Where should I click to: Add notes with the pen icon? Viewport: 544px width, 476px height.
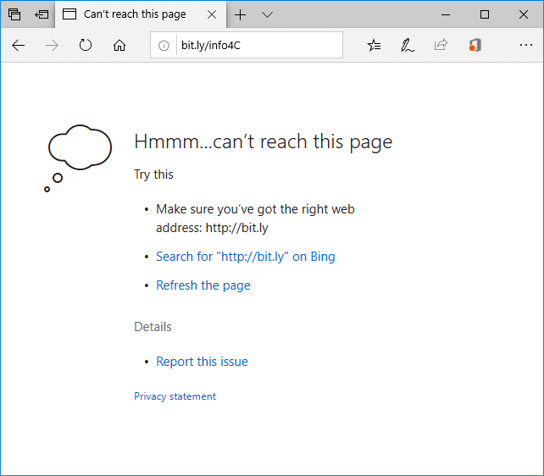(x=408, y=46)
